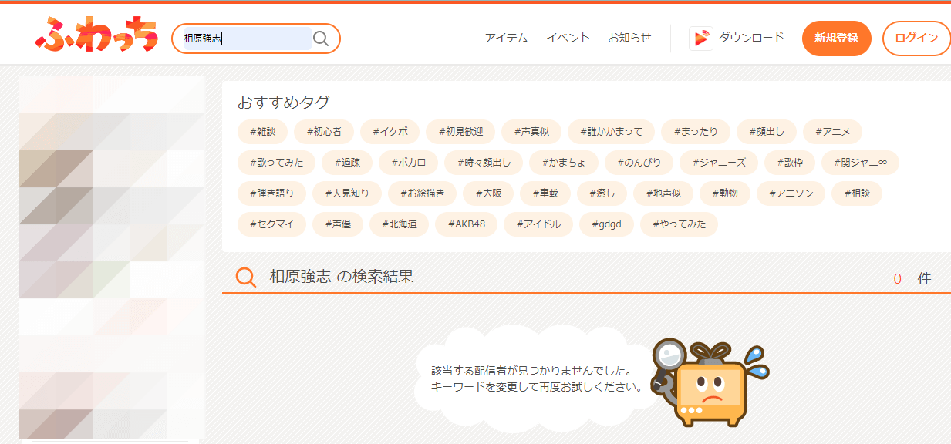Click the 新規登録 button

coord(836,39)
